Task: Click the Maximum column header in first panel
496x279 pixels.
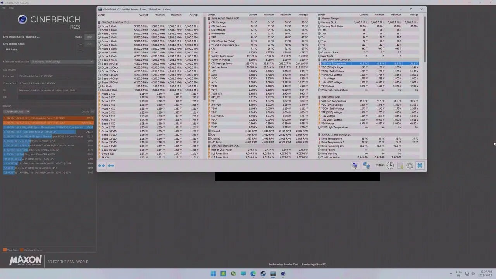Action: (x=176, y=15)
